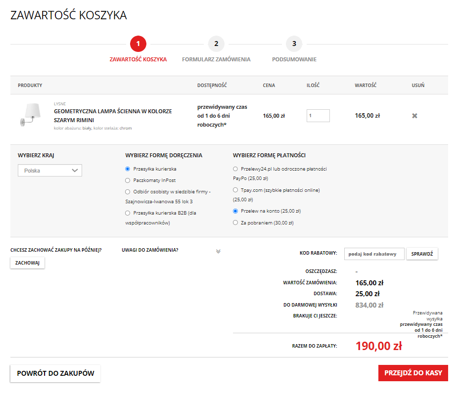This screenshot has width=458, height=401.
Task: Click the Dostawa 25,00 zł value
Action: pos(367,294)
